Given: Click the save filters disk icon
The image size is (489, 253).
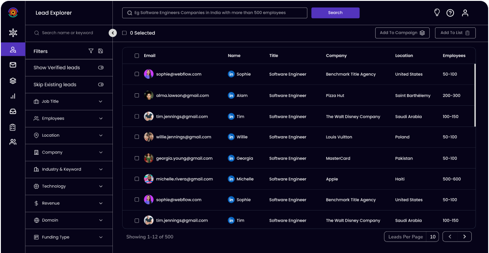Looking at the screenshot, I should [100, 51].
